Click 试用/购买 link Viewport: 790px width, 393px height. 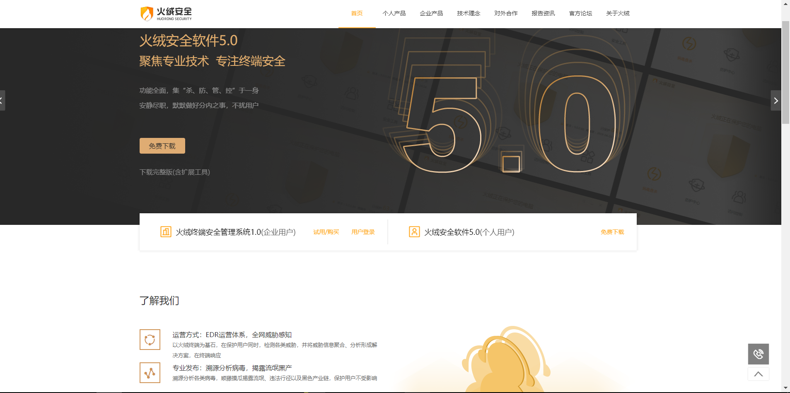tap(326, 232)
